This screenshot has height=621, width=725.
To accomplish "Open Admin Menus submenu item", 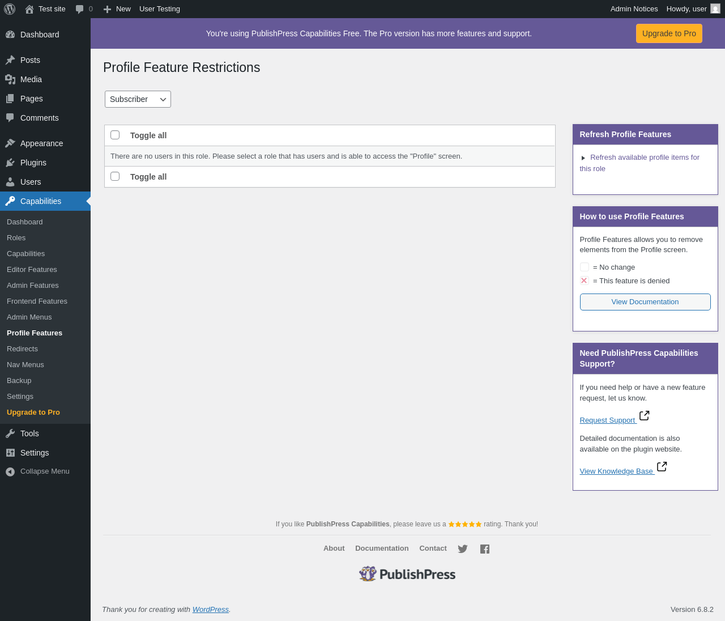I will point(29,317).
